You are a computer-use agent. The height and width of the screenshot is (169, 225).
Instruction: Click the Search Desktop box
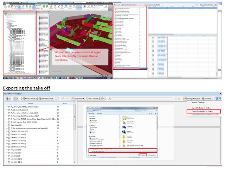coord(148,111)
